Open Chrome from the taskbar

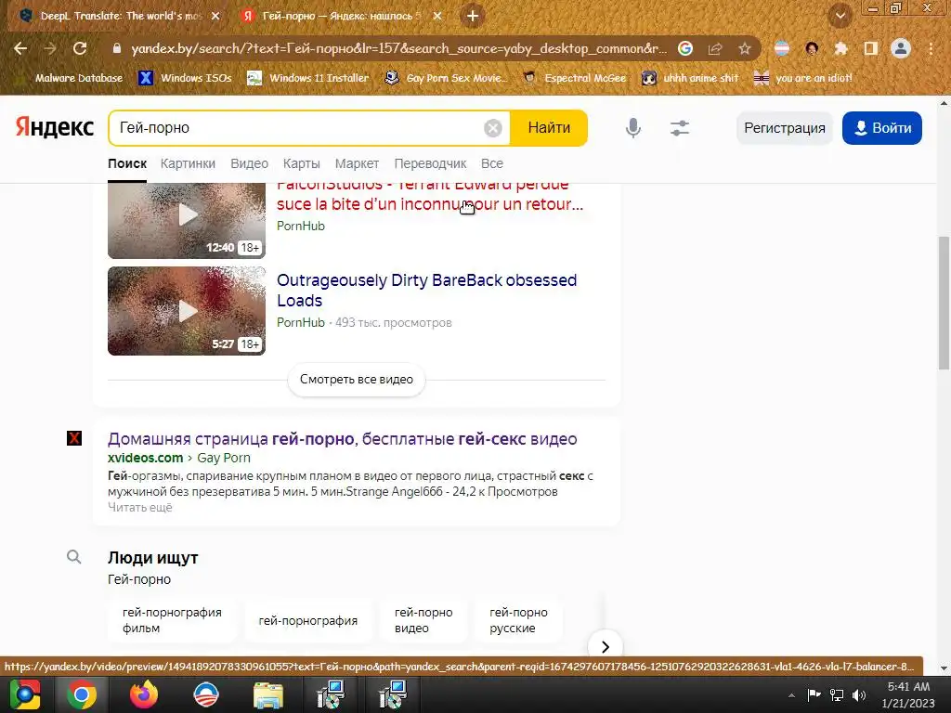[x=82, y=694]
